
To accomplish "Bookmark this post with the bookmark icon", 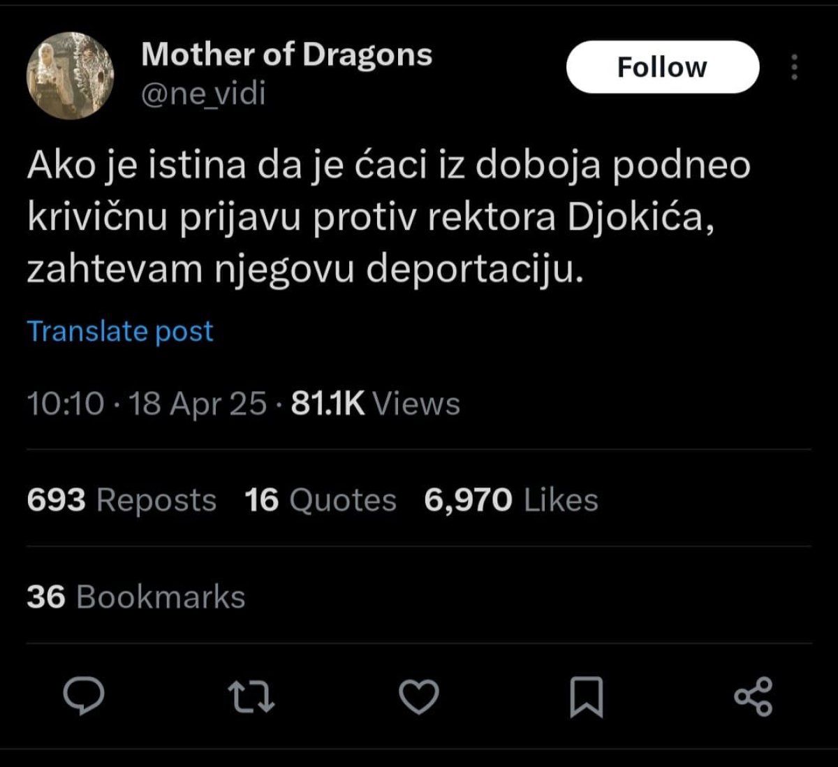I will [586, 696].
